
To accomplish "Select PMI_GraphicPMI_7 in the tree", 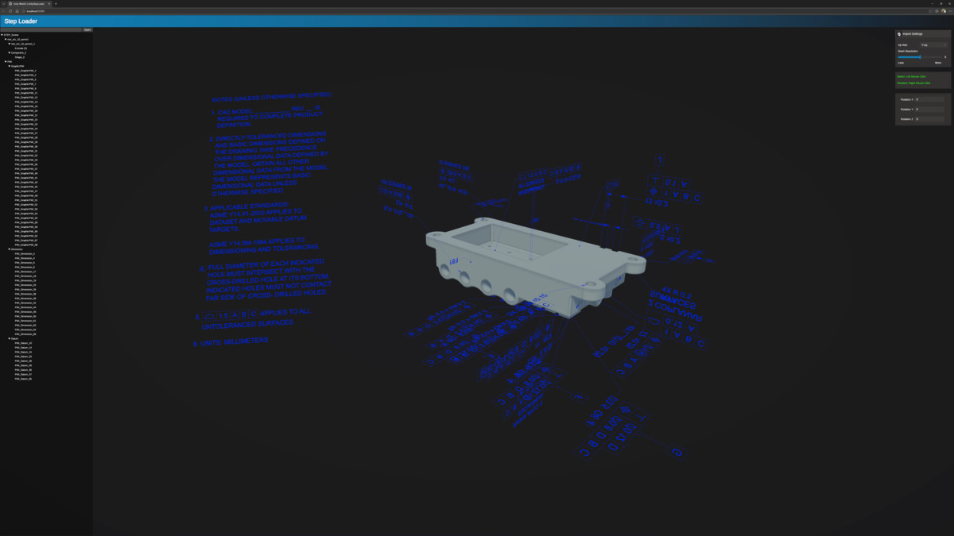I will (25, 84).
